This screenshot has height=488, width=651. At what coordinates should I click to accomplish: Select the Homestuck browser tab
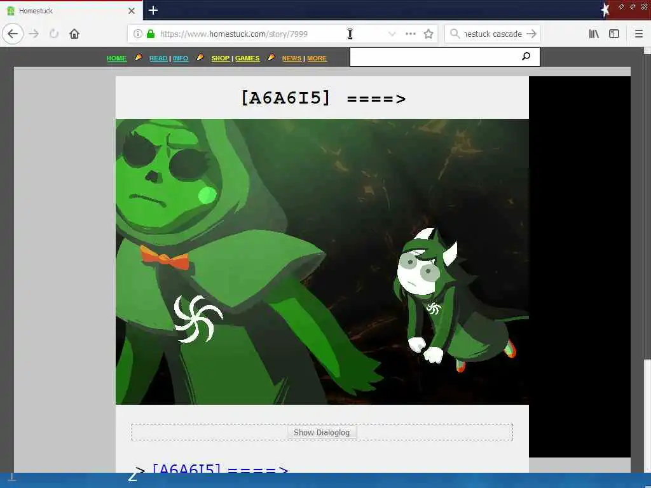(71, 11)
